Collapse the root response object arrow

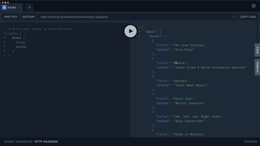(139, 27)
